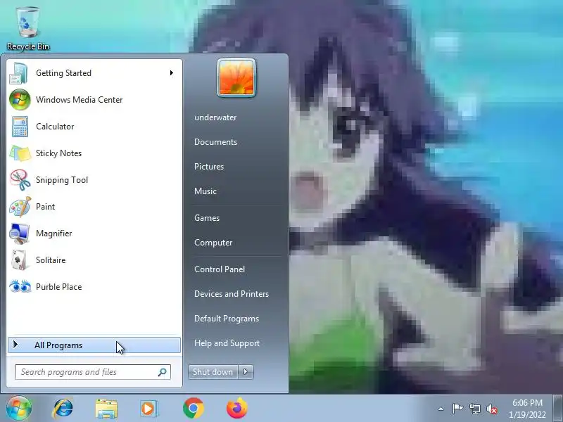Screen dimensions: 563x422
Task: Open the Solitaire cards icon
Action: pyautogui.click(x=20, y=260)
